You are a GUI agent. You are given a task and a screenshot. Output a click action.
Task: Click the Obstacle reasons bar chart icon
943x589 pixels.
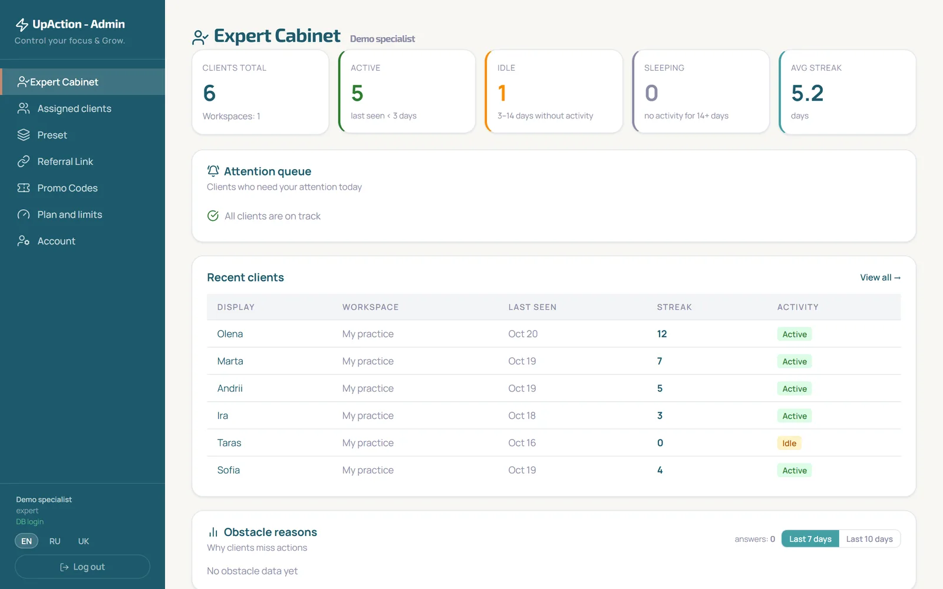(x=213, y=532)
